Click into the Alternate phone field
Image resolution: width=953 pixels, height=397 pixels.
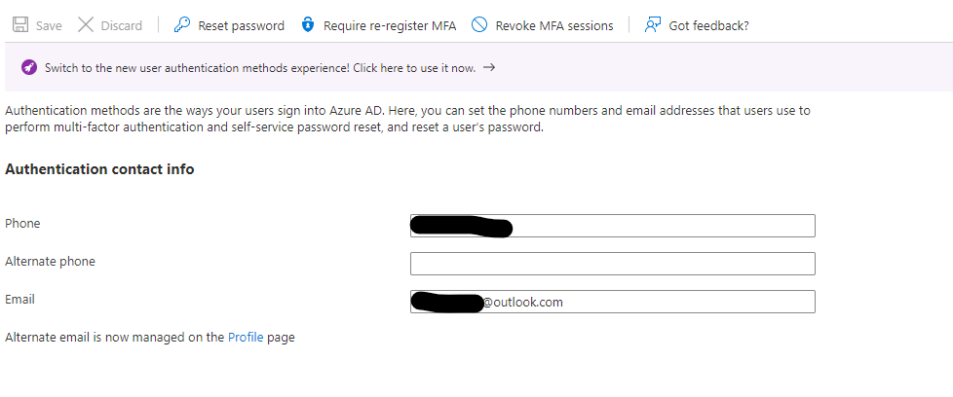(612, 264)
